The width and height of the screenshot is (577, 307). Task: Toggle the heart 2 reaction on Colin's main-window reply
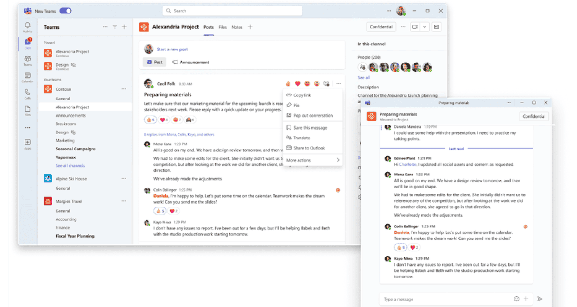pos(173,211)
